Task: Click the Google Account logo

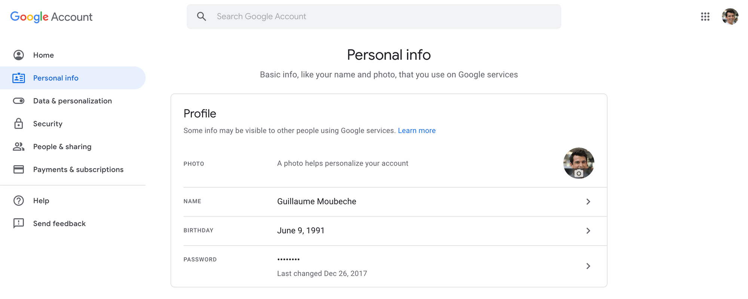Action: click(x=51, y=17)
